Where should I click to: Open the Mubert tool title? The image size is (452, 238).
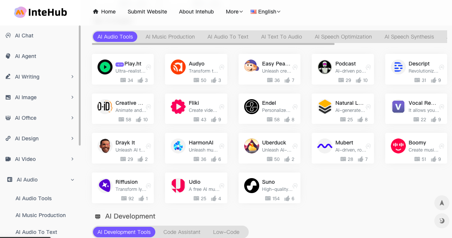[344, 143]
